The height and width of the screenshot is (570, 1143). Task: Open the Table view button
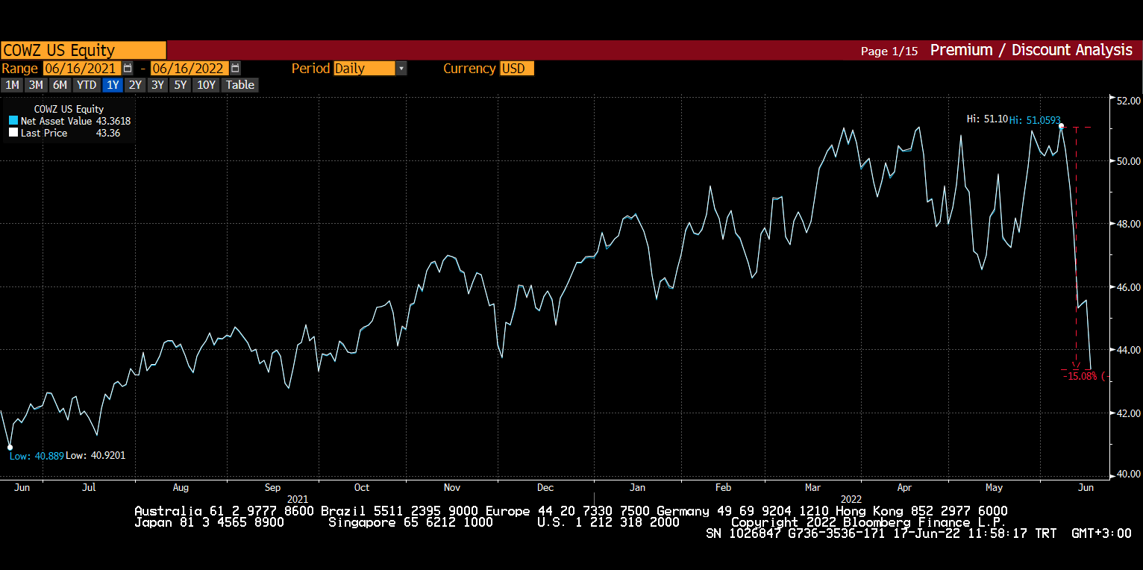[x=240, y=85]
